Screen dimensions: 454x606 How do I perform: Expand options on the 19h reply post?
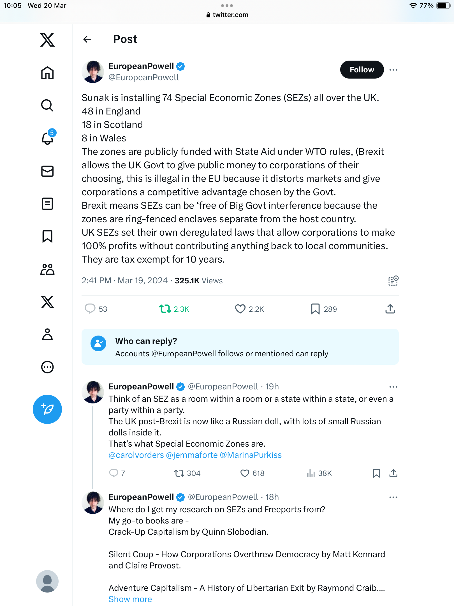pos(393,387)
